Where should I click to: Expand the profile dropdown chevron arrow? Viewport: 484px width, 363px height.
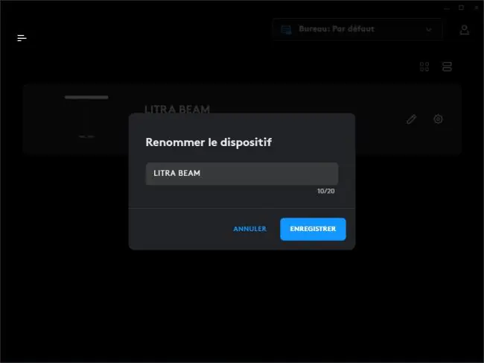coord(429,30)
